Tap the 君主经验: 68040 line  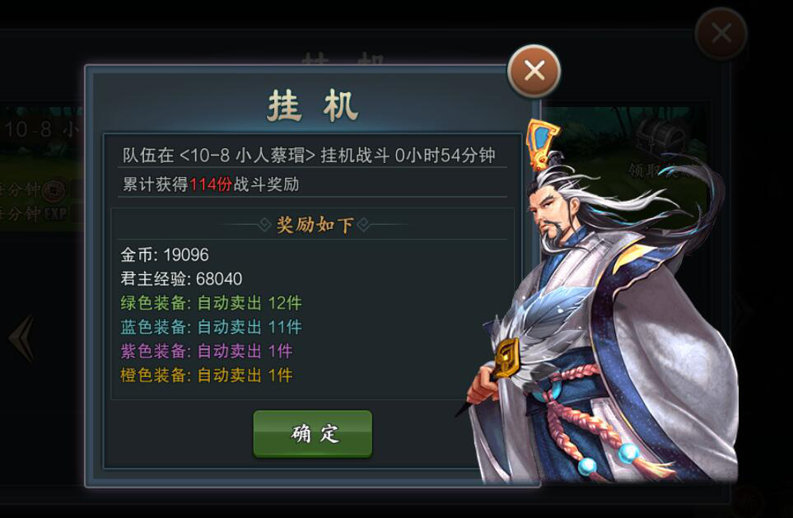181,278
